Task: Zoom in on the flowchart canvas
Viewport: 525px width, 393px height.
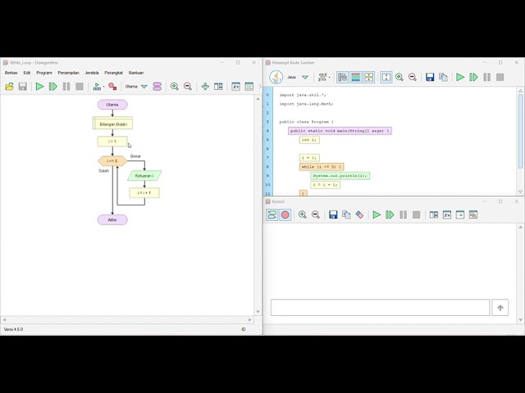Action: coord(175,87)
